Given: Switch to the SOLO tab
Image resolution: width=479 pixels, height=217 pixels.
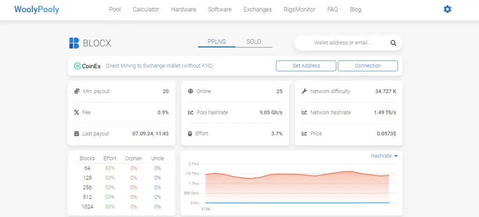Looking at the screenshot, I should click(x=254, y=42).
